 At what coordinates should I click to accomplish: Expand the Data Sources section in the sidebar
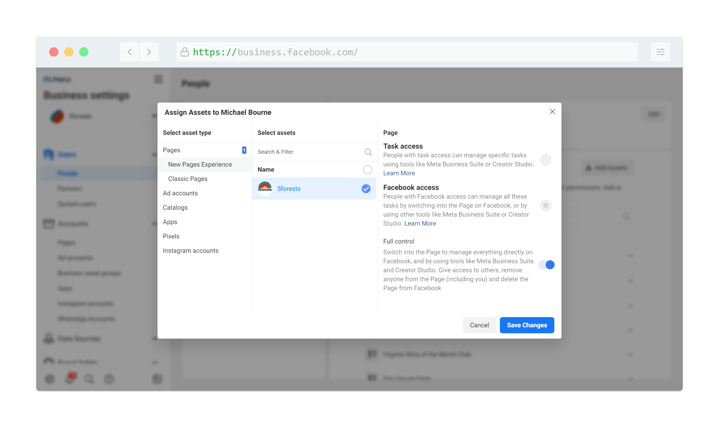154,339
